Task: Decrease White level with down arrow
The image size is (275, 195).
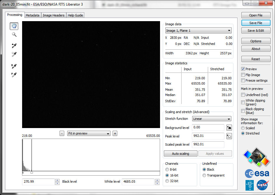Action: pos(157,183)
